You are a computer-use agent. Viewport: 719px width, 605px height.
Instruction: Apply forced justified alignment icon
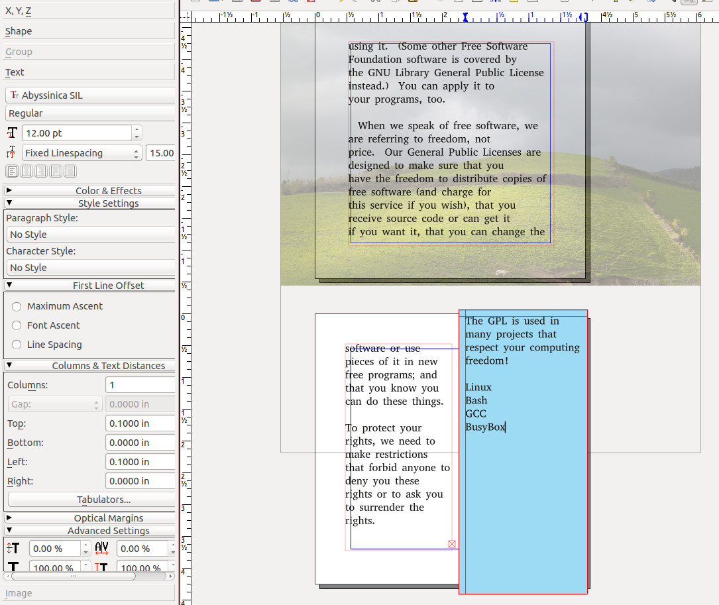coord(70,172)
